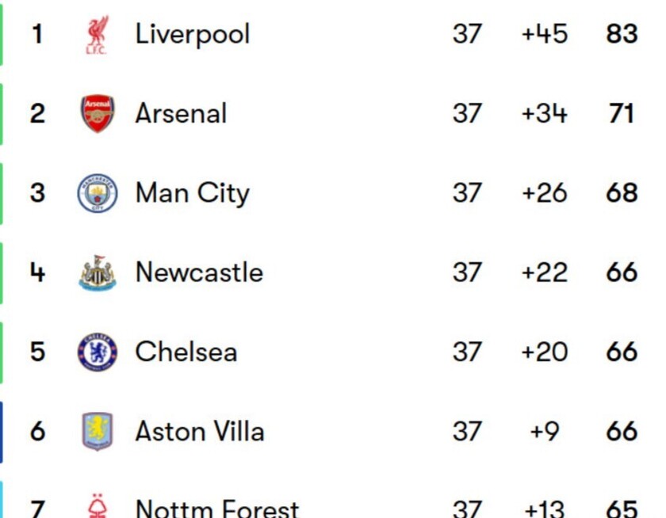666x518 pixels.
Task: Click the position number 4 for Newcastle
Action: (37, 272)
